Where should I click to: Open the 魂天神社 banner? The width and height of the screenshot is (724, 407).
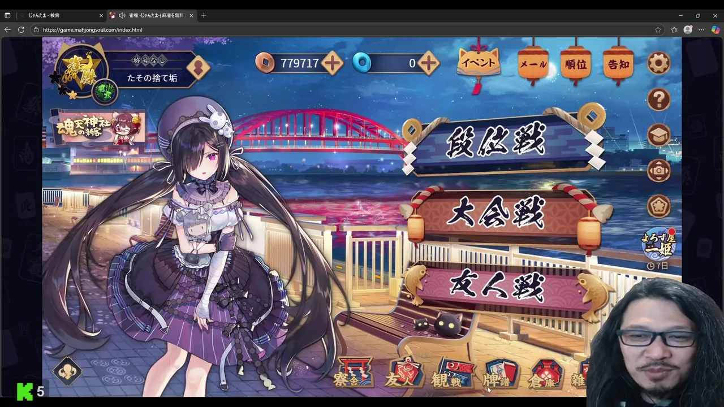click(x=99, y=128)
